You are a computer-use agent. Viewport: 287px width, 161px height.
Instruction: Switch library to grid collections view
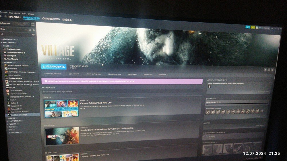(x=33, y=24)
